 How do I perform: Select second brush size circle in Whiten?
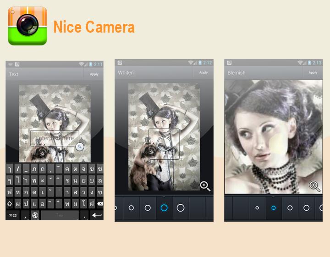point(148,208)
